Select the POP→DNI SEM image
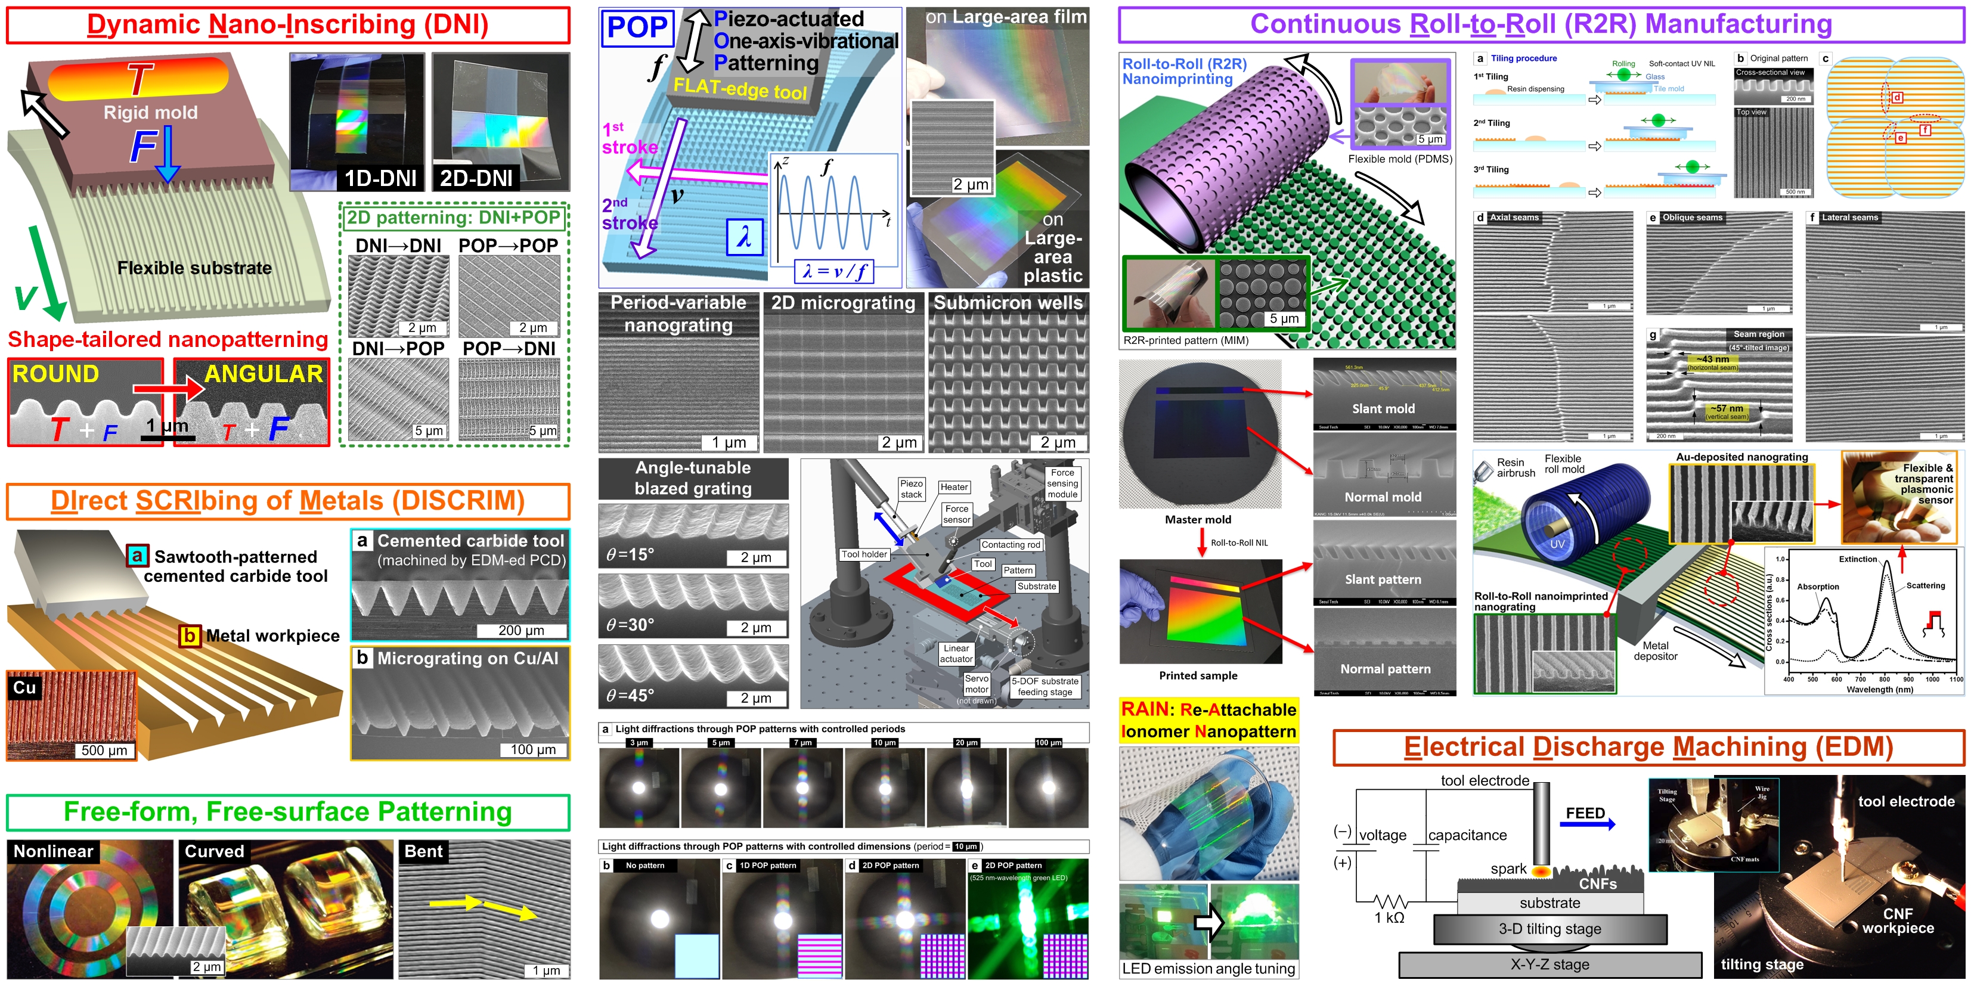1971x986 pixels. click(509, 399)
